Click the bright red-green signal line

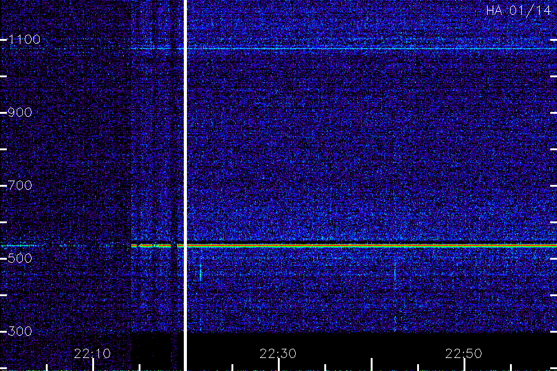pos(344,245)
